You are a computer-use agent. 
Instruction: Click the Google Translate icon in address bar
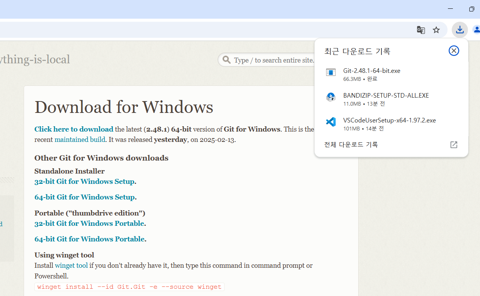pos(421,30)
